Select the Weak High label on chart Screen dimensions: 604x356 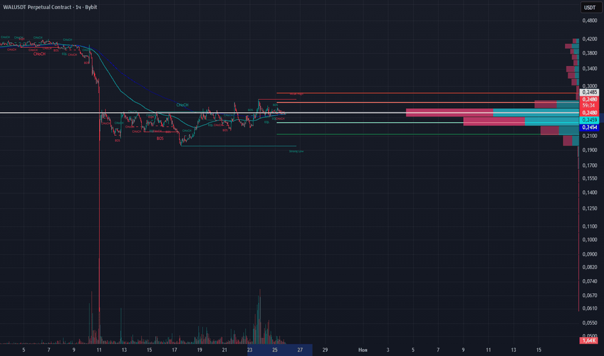pos(296,93)
